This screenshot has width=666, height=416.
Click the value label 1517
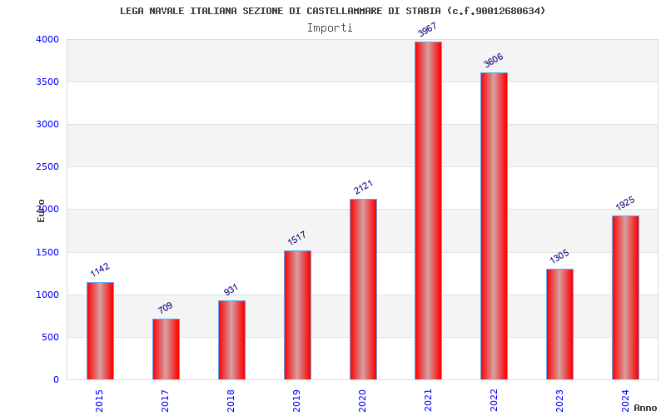(296, 238)
